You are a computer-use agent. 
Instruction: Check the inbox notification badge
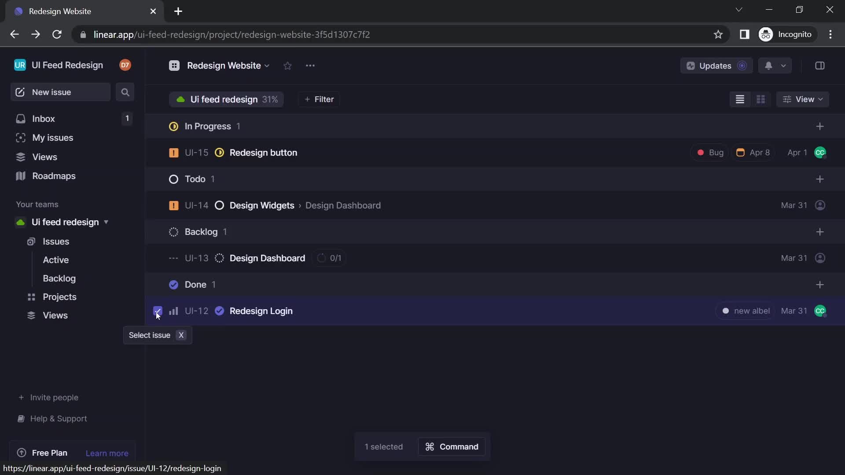(x=127, y=119)
